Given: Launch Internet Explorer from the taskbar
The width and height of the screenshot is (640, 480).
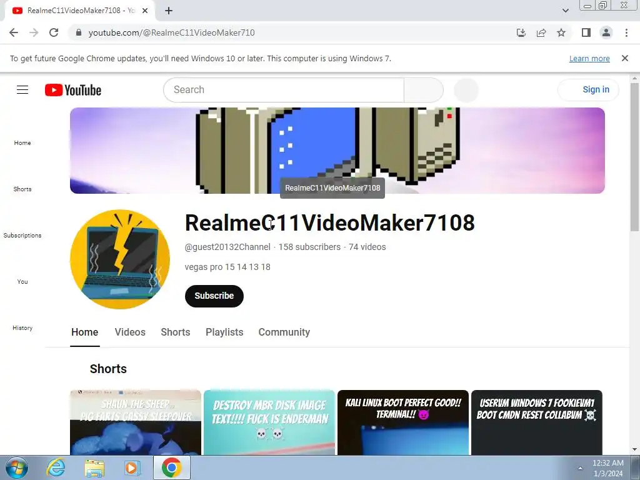Looking at the screenshot, I should click(56, 467).
